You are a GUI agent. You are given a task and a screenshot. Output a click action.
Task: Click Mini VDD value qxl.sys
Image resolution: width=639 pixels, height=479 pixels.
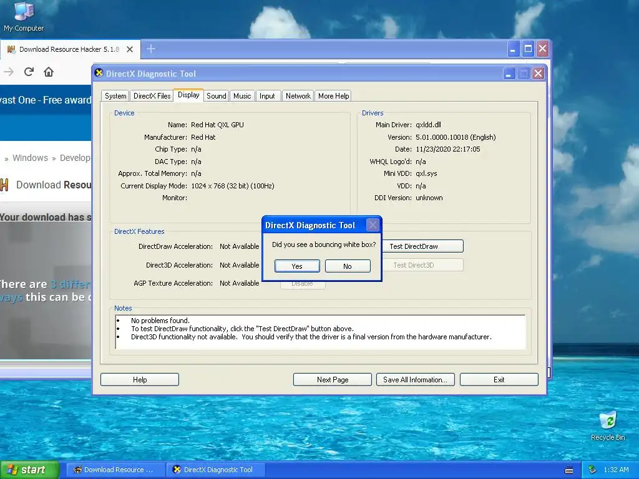pos(426,173)
